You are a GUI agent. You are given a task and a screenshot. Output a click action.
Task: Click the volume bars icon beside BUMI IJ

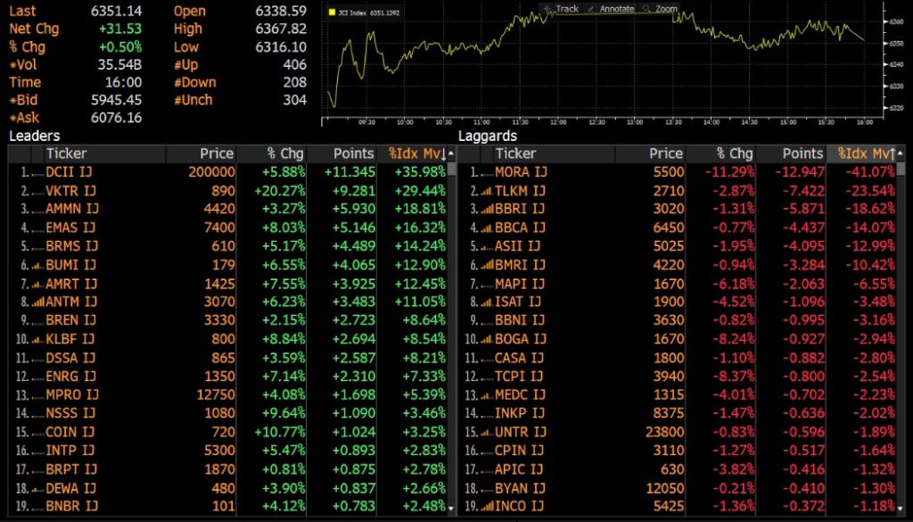[38, 265]
